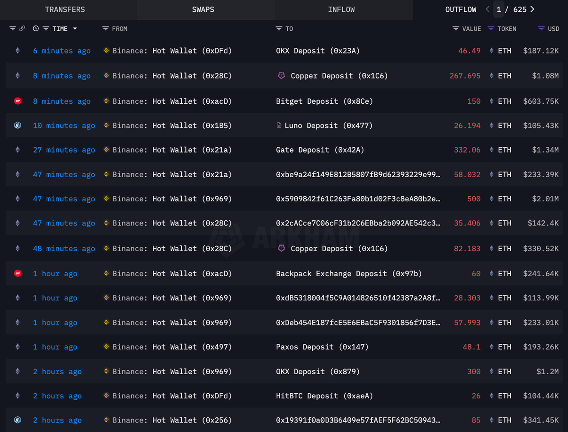Click TIME sort dropdown arrow
The image size is (568, 432).
(74, 29)
